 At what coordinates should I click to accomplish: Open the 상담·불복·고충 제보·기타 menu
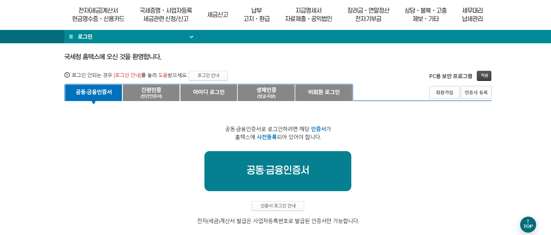(425, 15)
